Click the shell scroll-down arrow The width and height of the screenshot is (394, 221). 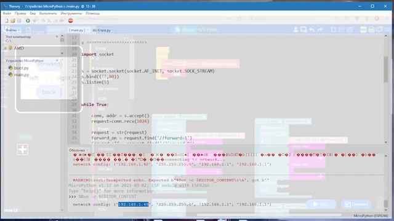pyautogui.click(x=386, y=210)
